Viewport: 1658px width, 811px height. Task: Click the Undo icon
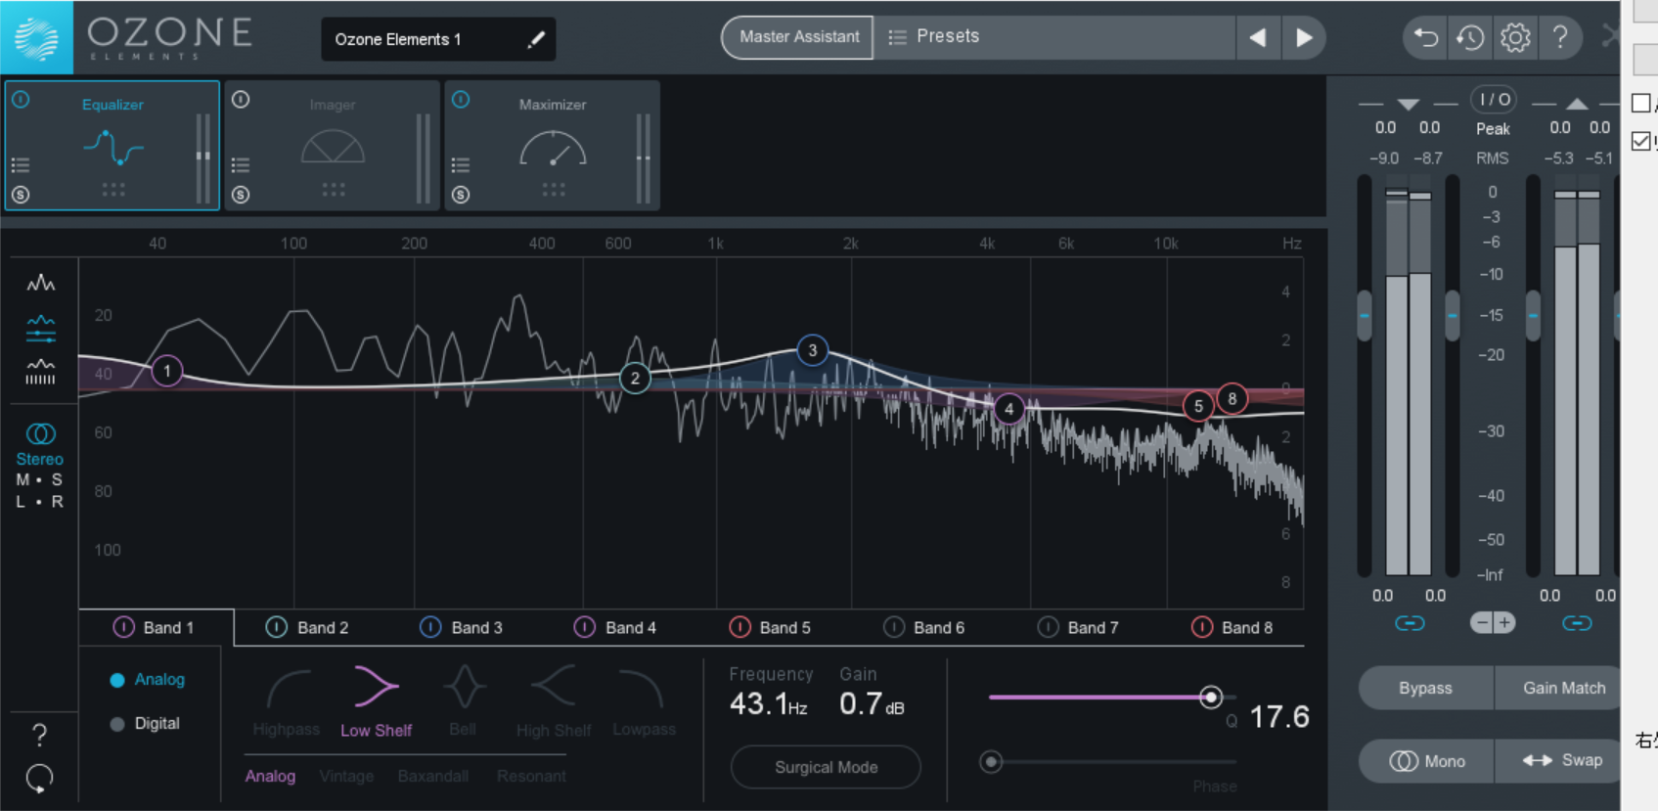tap(1426, 38)
